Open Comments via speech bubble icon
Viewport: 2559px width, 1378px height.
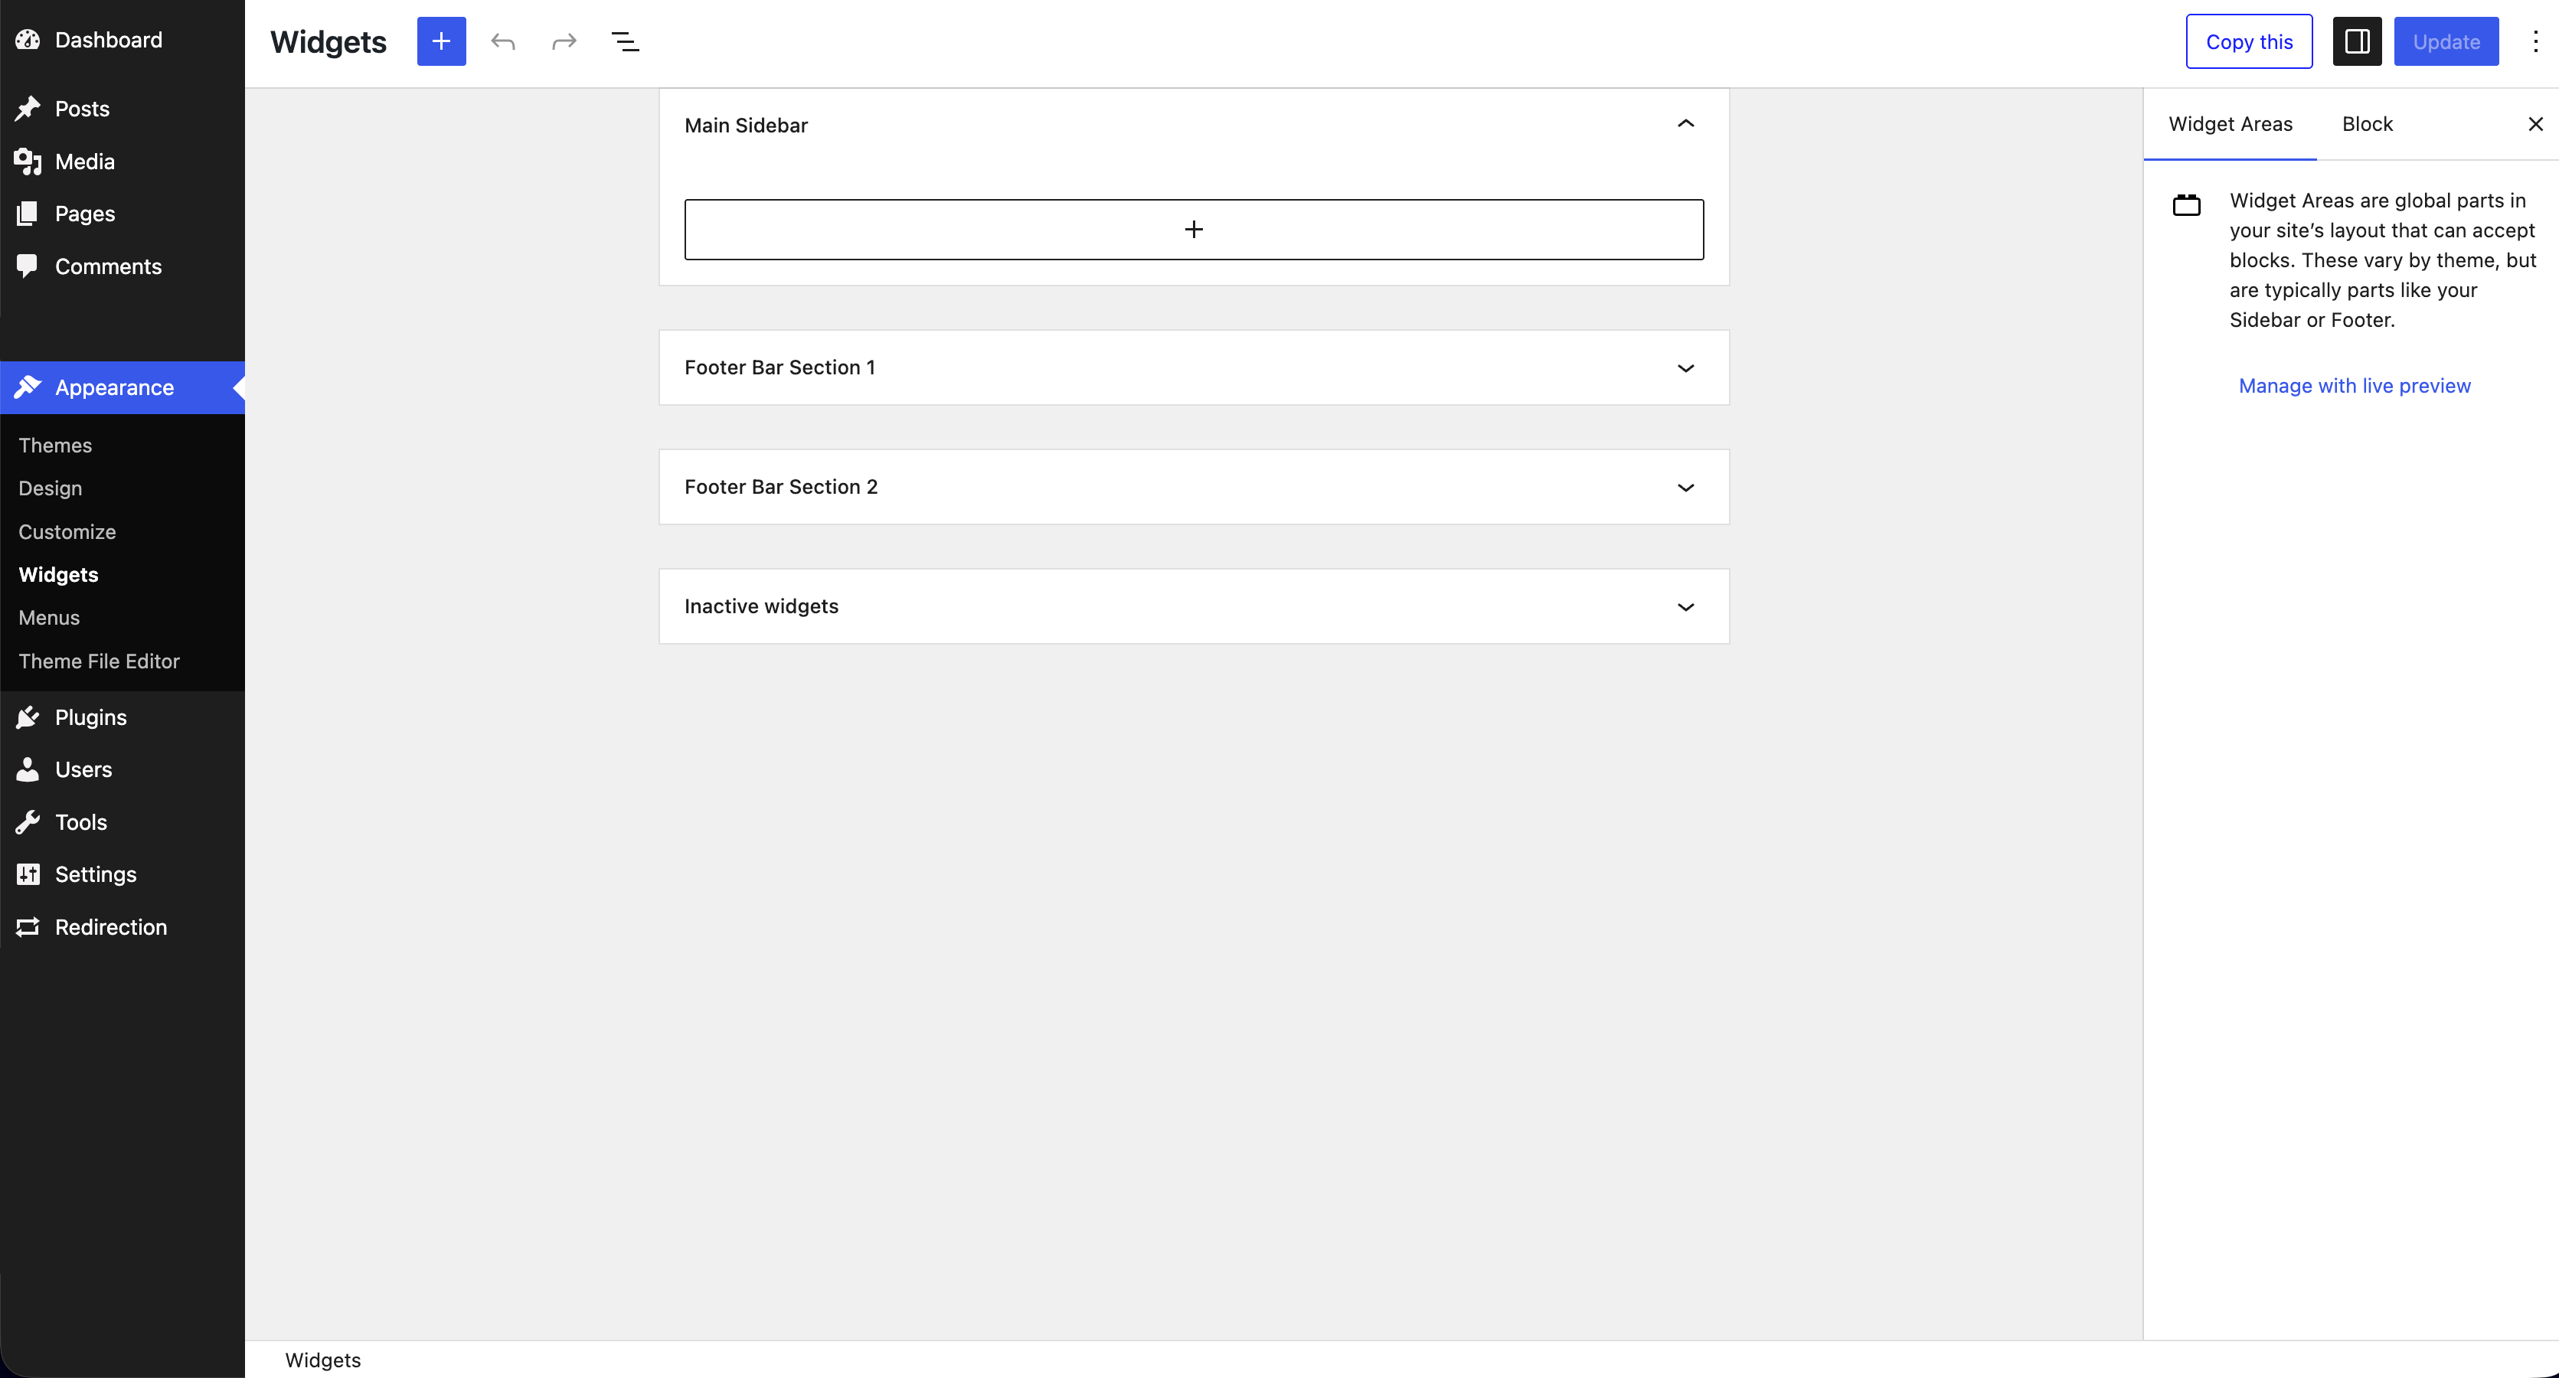tap(28, 266)
